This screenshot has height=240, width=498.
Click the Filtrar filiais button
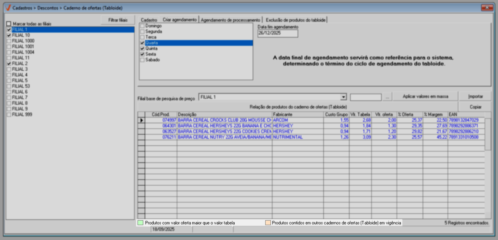tap(118, 20)
